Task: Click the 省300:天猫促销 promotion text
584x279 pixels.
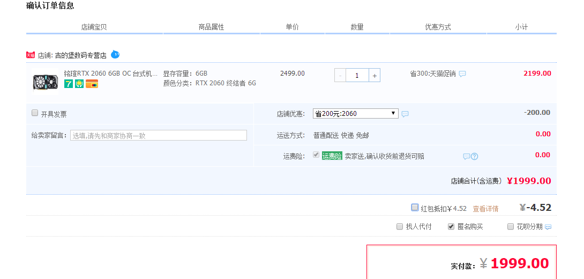Action: click(x=433, y=74)
